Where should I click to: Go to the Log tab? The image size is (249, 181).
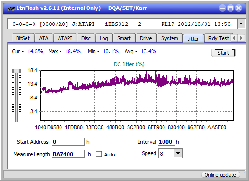[103, 38]
